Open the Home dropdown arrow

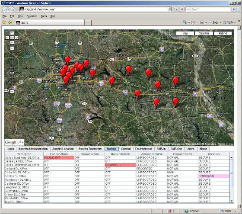tap(189, 22)
